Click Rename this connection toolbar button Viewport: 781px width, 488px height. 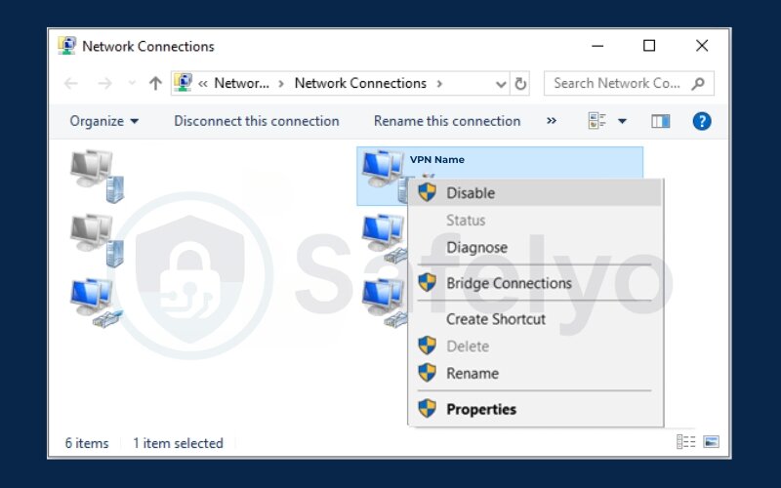pyautogui.click(x=446, y=122)
